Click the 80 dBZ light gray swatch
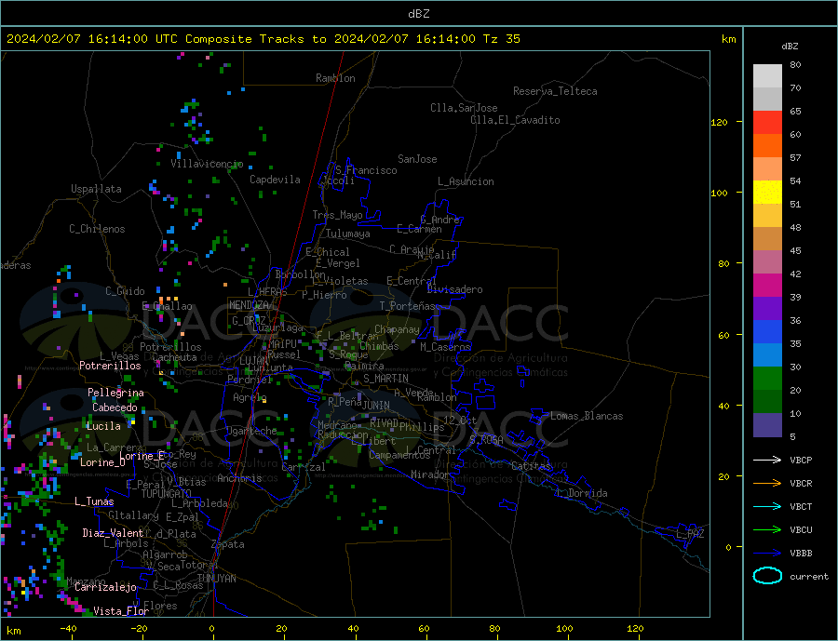Image resolution: width=838 pixels, height=641 pixels. 767,76
